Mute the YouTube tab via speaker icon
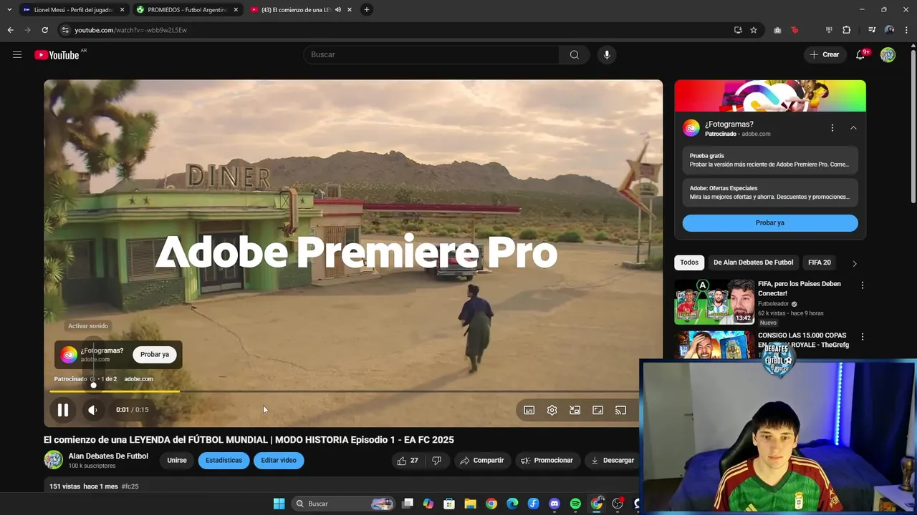This screenshot has height=515, width=917. coord(337,10)
